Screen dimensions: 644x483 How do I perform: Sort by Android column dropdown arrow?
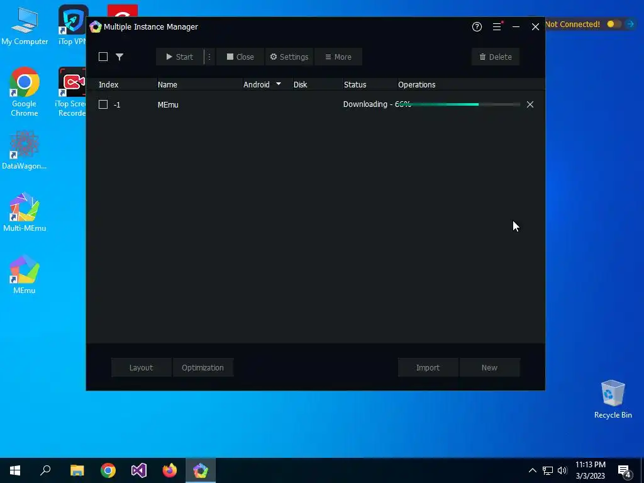(279, 84)
